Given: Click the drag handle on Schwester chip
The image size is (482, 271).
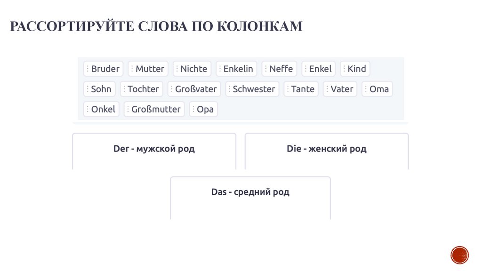Looking at the screenshot, I should point(230,89).
